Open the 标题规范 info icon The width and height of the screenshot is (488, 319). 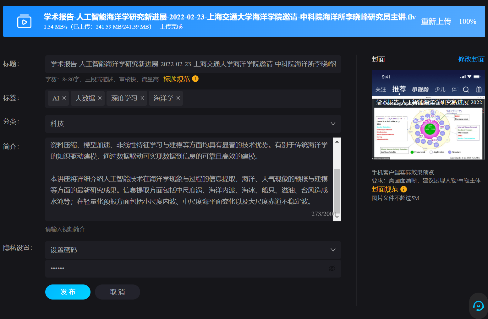(195, 79)
